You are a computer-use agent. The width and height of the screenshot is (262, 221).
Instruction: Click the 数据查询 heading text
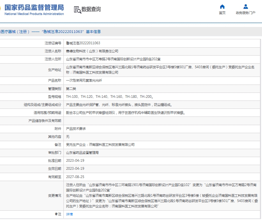[x=91, y=9]
